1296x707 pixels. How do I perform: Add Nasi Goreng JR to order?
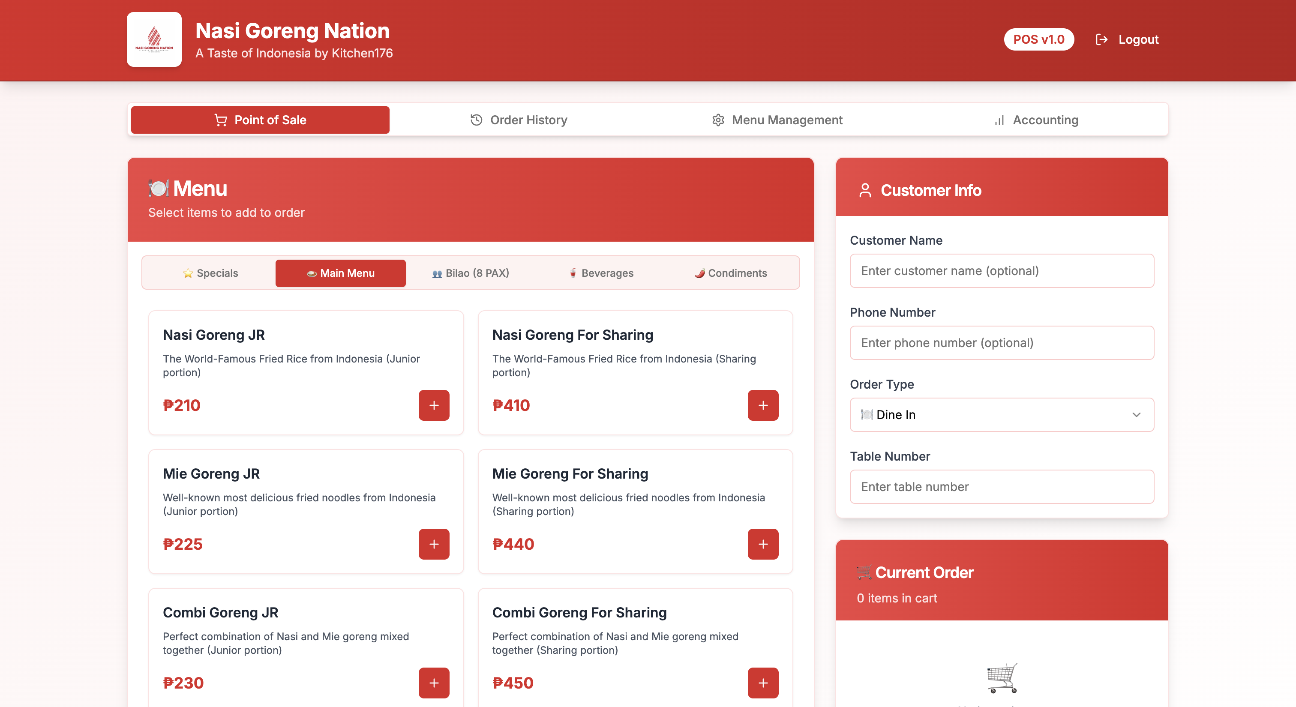434,405
